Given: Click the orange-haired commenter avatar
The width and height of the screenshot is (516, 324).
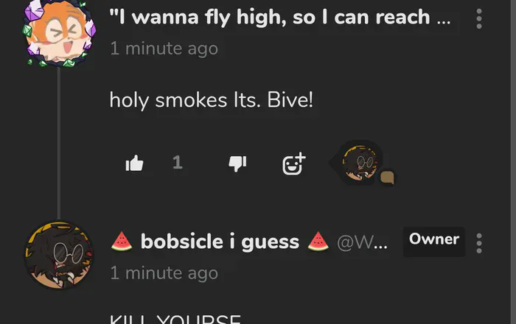Looking at the screenshot, I should pyautogui.click(x=60, y=33).
